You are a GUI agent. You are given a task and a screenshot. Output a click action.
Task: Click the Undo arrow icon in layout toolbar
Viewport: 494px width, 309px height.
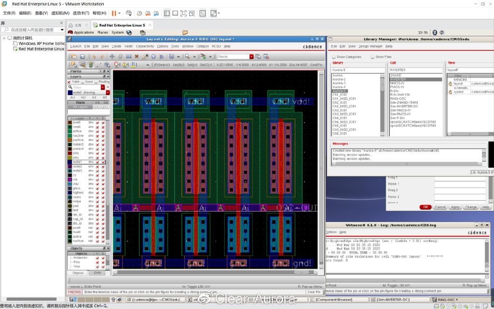(x=94, y=57)
